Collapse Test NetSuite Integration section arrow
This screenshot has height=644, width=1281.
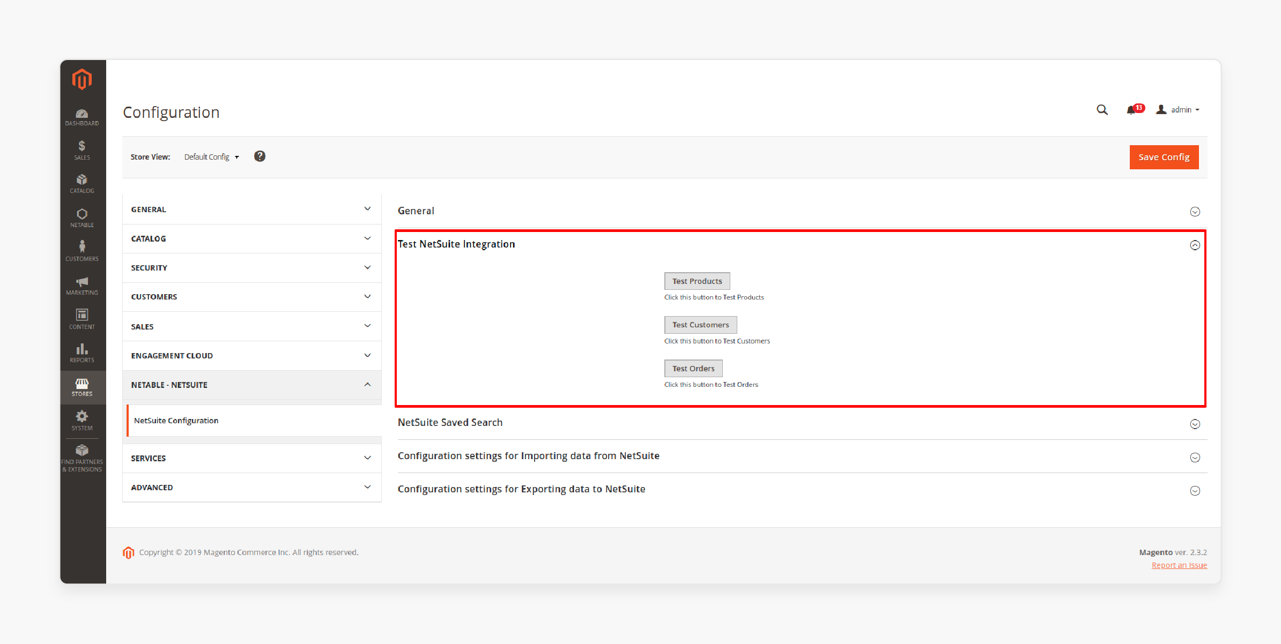click(1195, 245)
